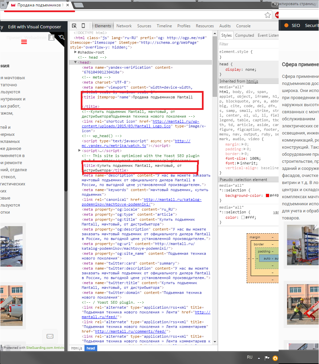Click the search magnifier icon on page
319x364 pixels.
coord(61,37)
